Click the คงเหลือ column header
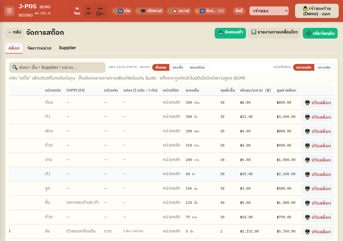343x241 pixels. [x=192, y=90]
